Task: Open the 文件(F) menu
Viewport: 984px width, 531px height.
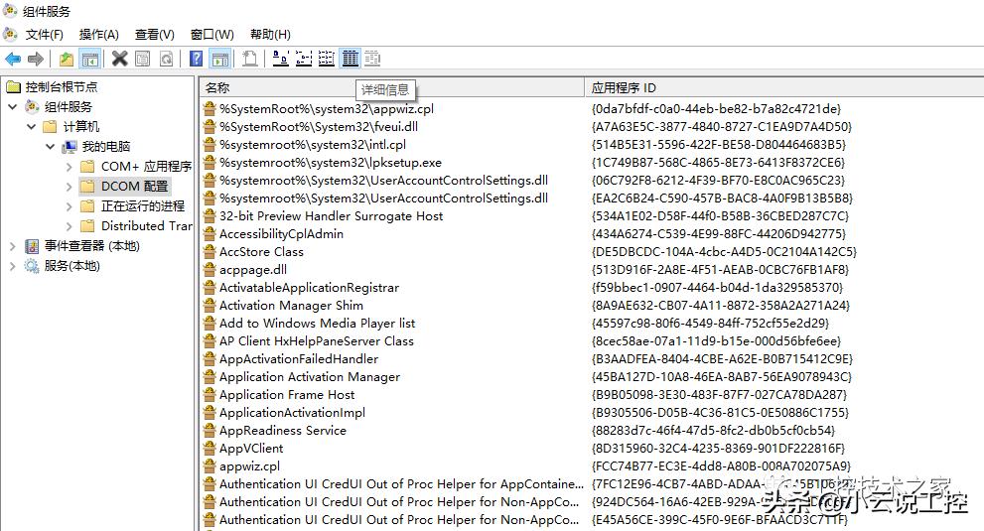Action: pyautogui.click(x=44, y=35)
